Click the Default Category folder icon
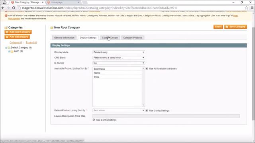The height and width of the screenshot is (143, 255). pyautogui.click(x=9, y=48)
